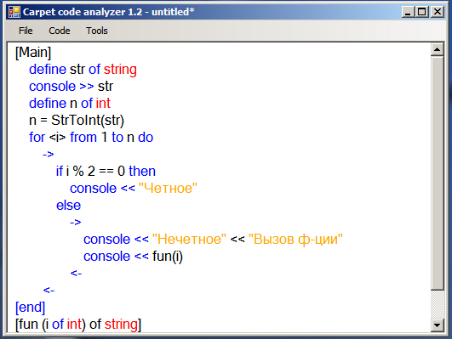Open the File menu
The width and height of the screenshot is (452, 339).
(x=26, y=31)
